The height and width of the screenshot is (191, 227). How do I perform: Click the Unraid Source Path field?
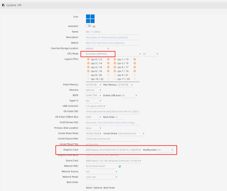pyautogui.click(x=113, y=139)
